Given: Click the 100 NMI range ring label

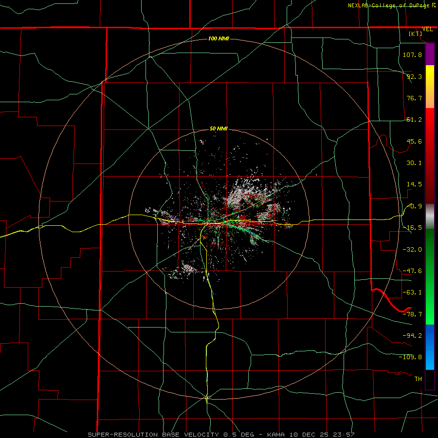Looking at the screenshot, I should (x=219, y=38).
